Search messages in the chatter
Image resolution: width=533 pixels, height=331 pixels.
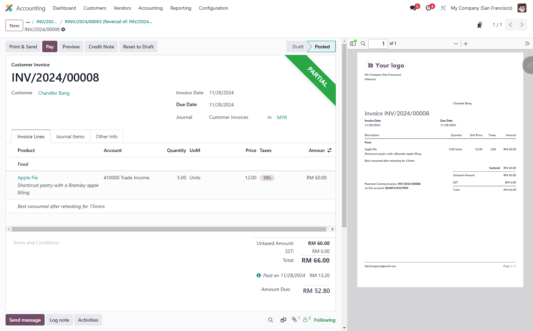point(270,320)
